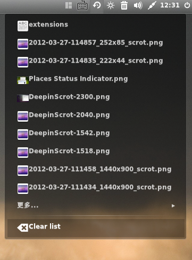Viewport: 192px width, 260px height.
Task: Select Places Status Indicator.png
Action: point(96,80)
